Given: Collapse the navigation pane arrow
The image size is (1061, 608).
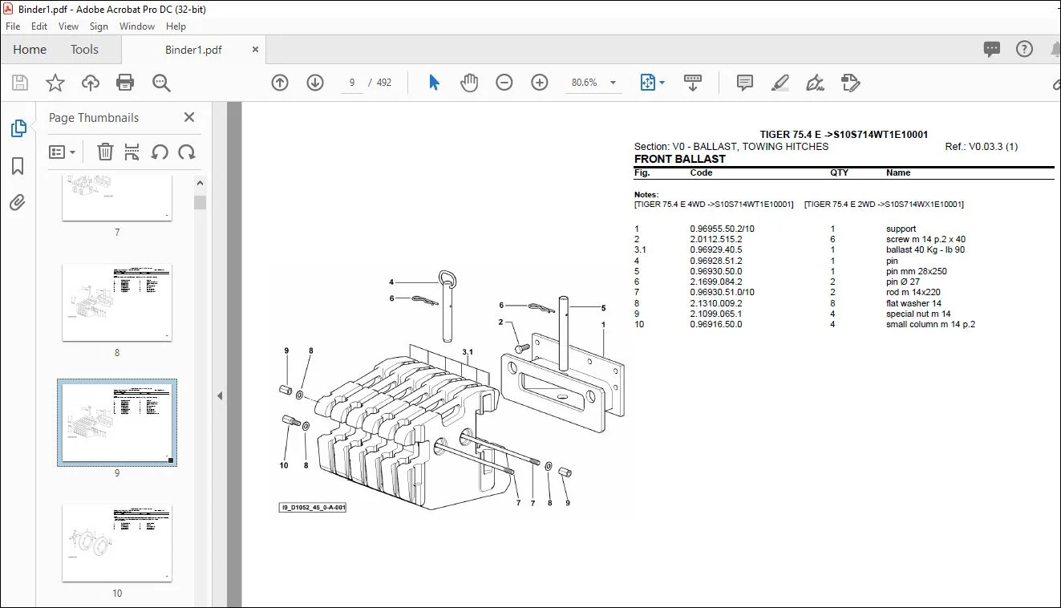Looking at the screenshot, I should pyautogui.click(x=220, y=395).
